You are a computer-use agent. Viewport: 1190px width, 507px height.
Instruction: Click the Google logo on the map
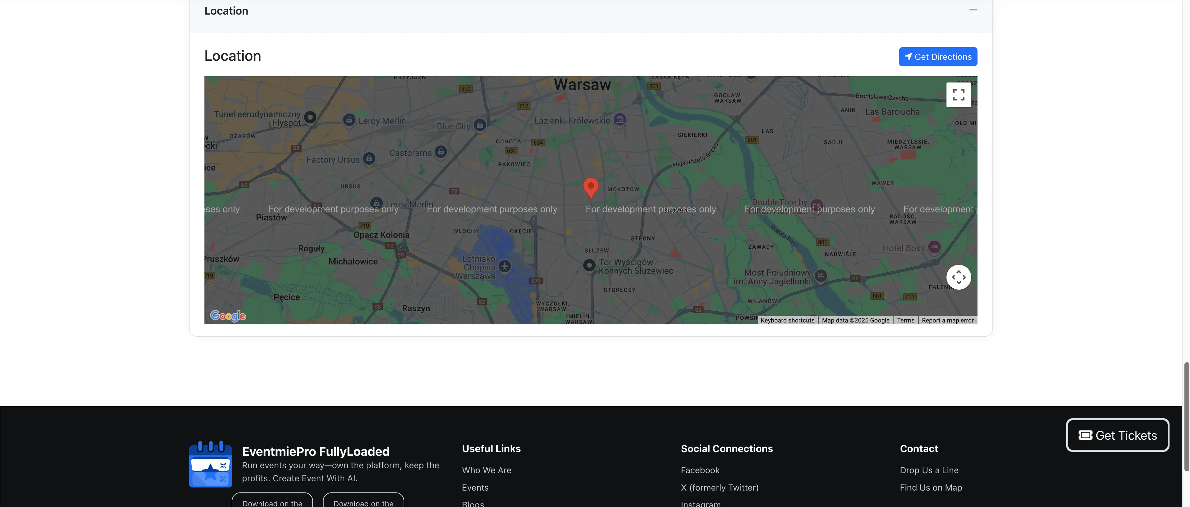pos(227,315)
